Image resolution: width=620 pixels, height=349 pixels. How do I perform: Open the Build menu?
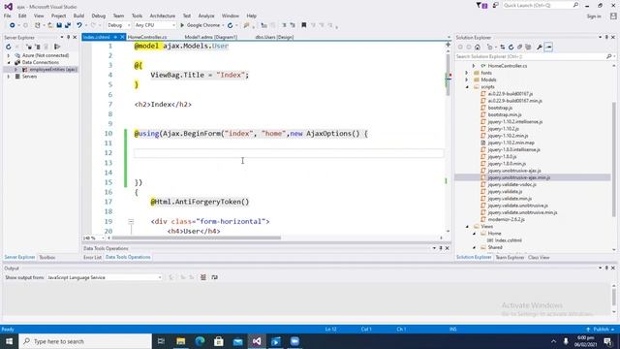tap(78, 16)
